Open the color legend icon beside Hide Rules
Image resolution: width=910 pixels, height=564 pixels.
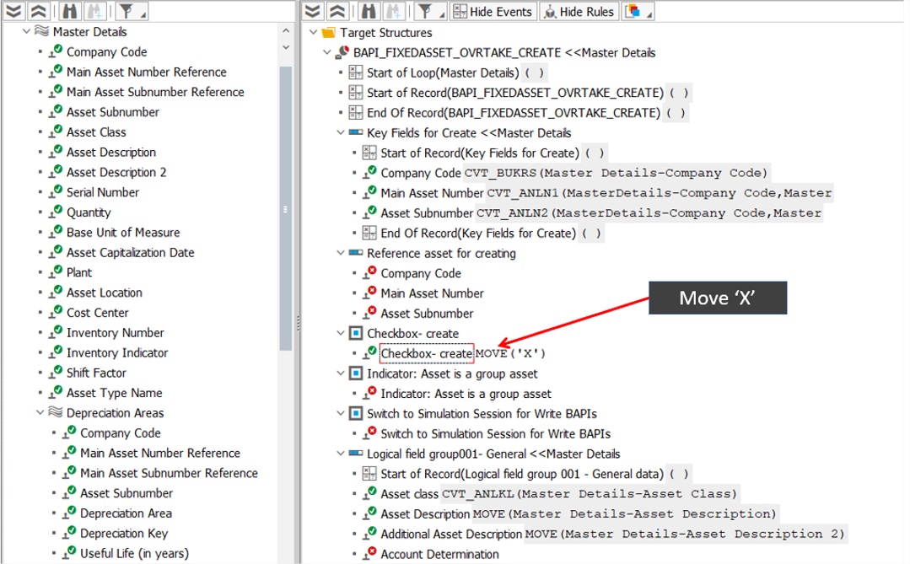tap(634, 11)
